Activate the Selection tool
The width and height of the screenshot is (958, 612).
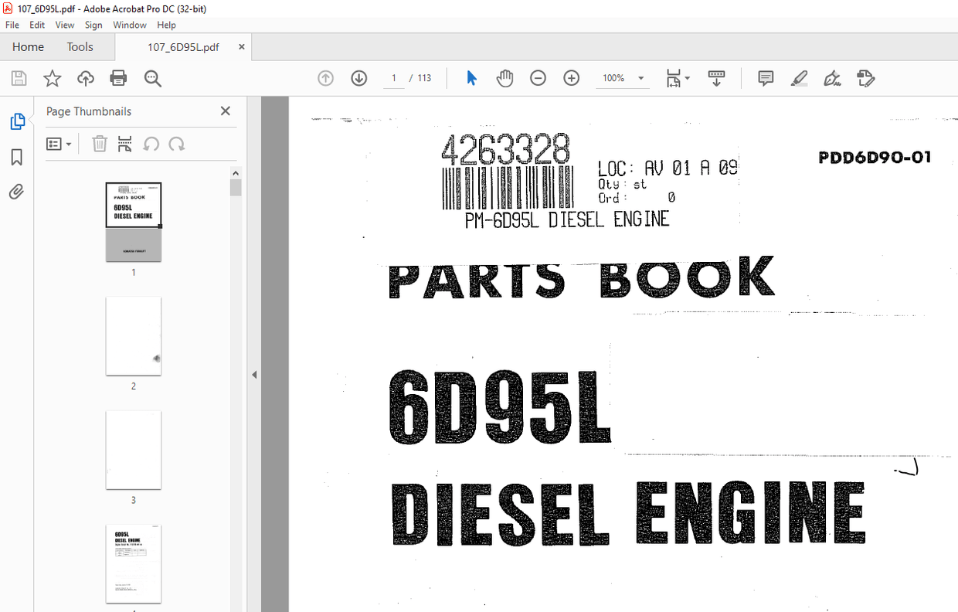[471, 78]
